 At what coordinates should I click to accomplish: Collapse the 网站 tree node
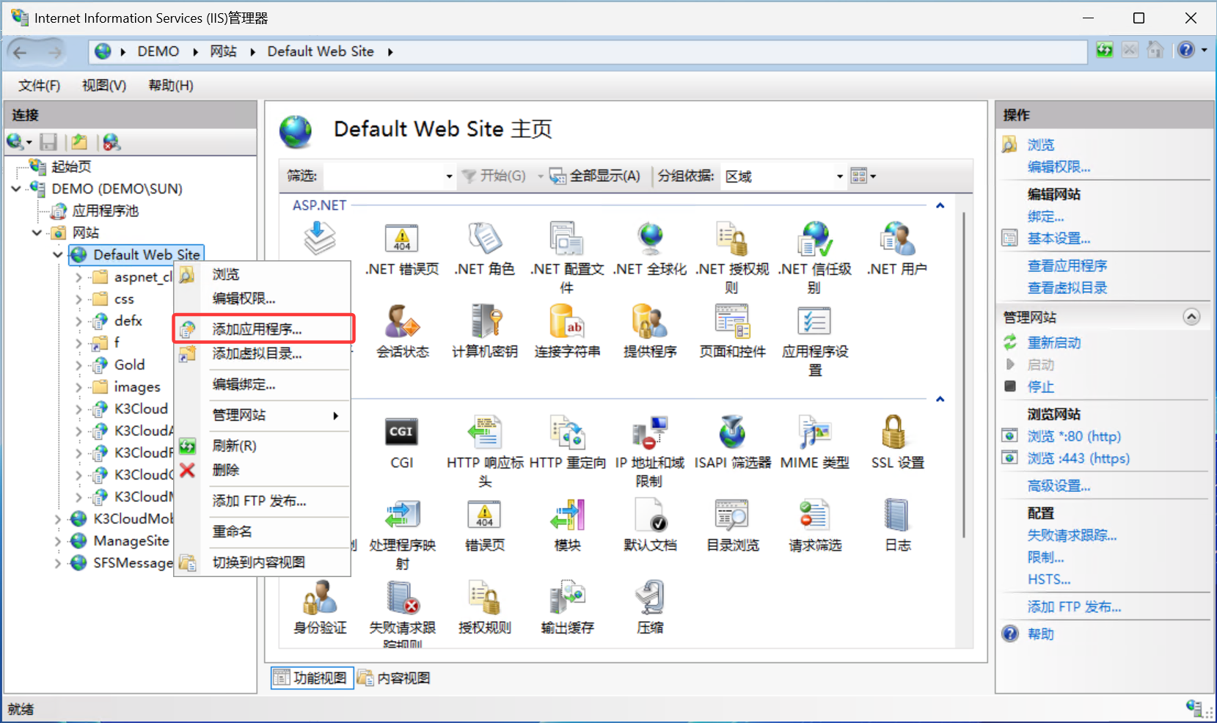[37, 232]
